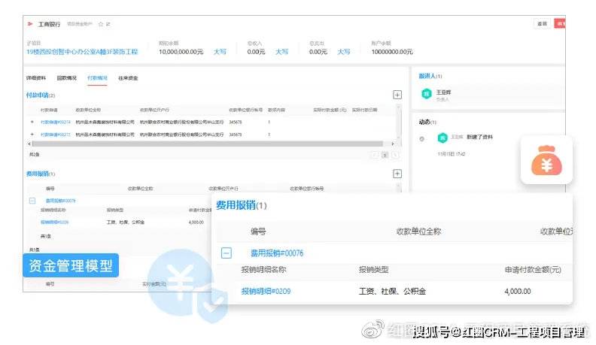Go to the 往来资金 tab
Image resolution: width=596 pixels, height=345 pixels.
128,78
